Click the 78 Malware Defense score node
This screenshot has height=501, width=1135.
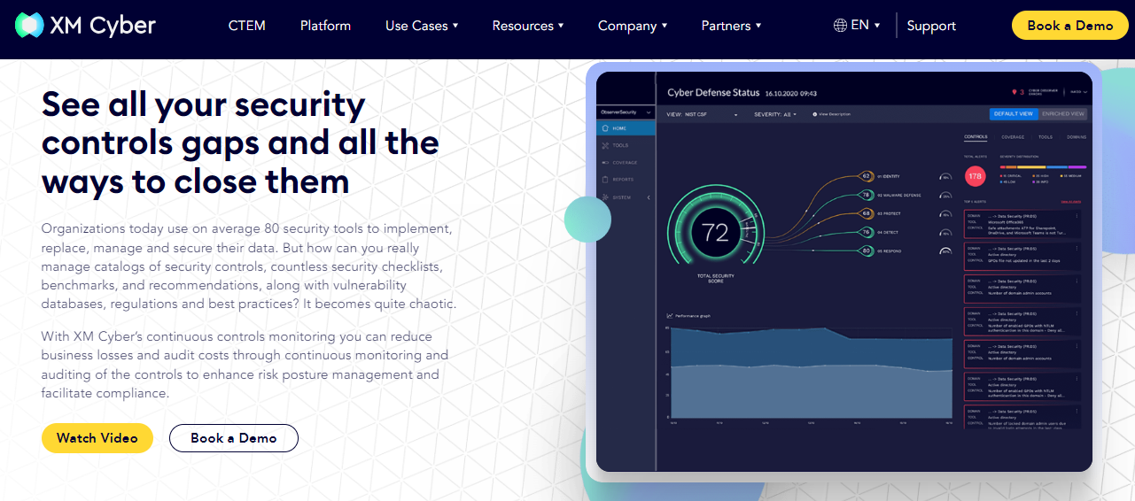(867, 195)
